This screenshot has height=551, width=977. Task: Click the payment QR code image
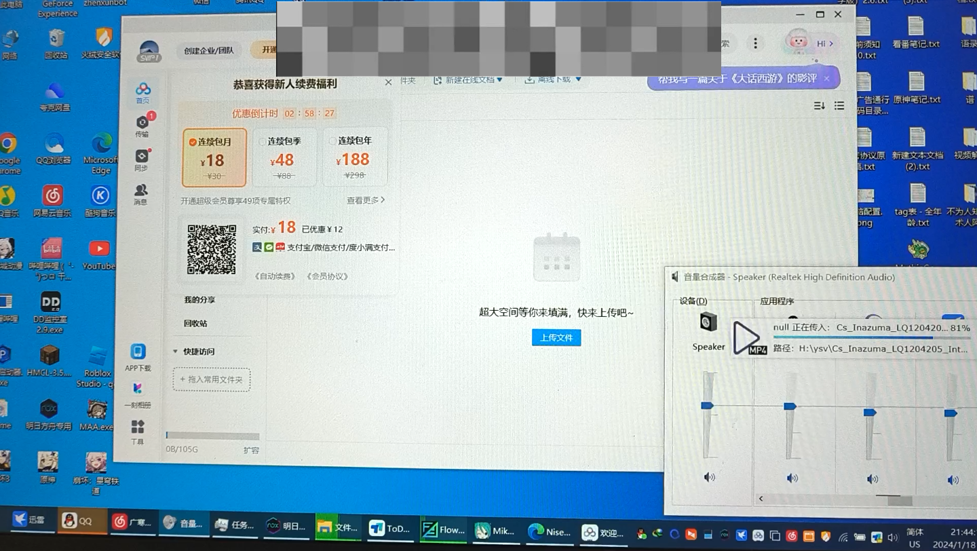(212, 249)
